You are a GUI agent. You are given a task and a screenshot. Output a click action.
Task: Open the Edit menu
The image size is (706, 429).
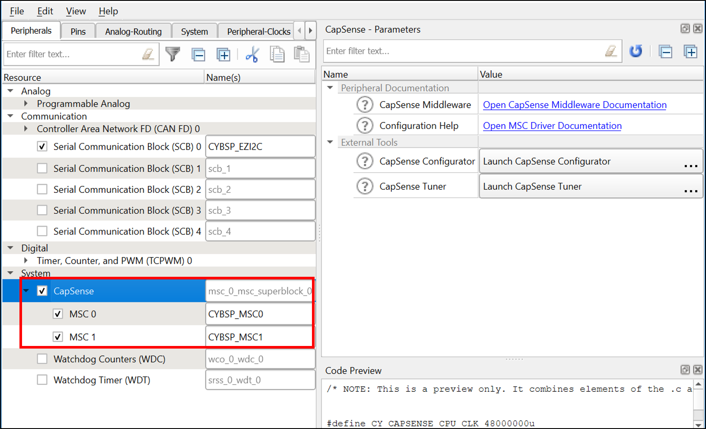[x=45, y=11]
